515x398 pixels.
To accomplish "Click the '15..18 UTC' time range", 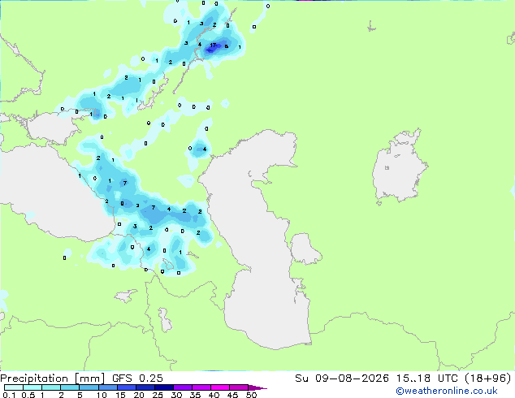I will [426, 379].
